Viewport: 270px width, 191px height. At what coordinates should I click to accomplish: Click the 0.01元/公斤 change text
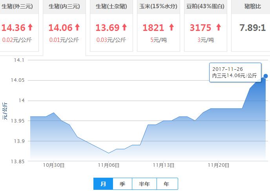click(x=64, y=40)
